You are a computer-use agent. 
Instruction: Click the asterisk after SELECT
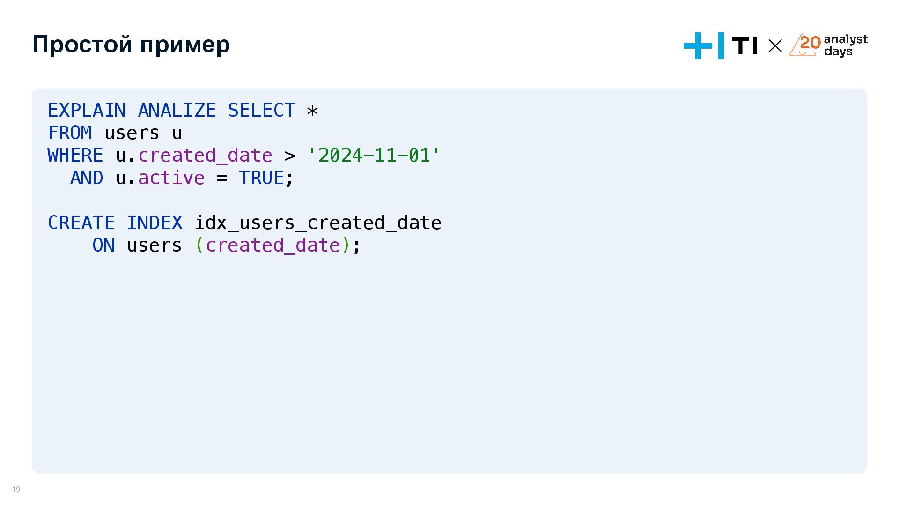click(312, 112)
